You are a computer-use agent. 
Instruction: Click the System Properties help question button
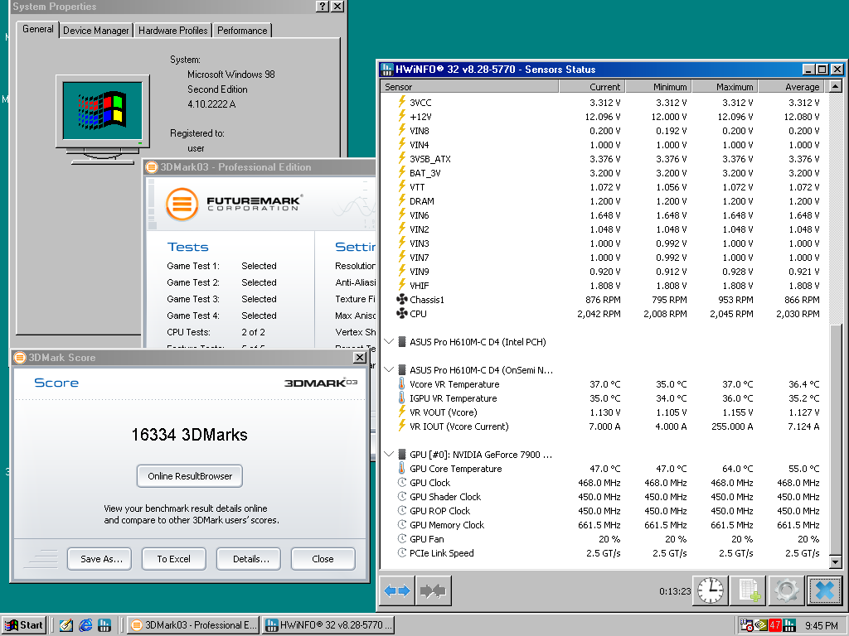[x=323, y=6]
